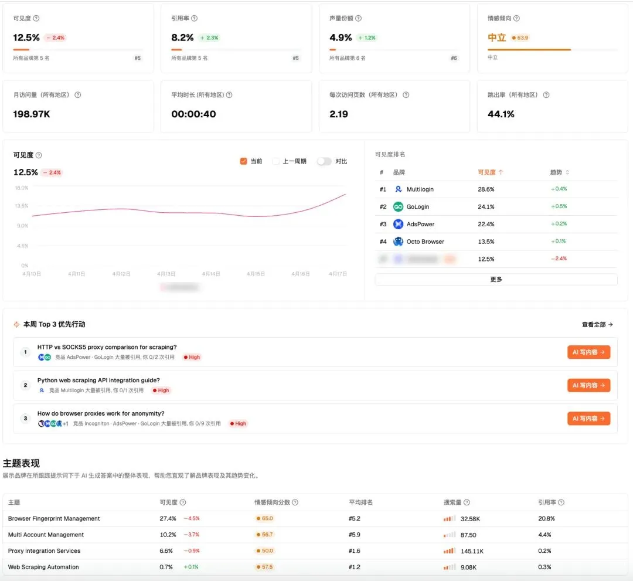The image size is (633, 581).
Task: Open How do browser proxies work question
Action: pyautogui.click(x=101, y=413)
